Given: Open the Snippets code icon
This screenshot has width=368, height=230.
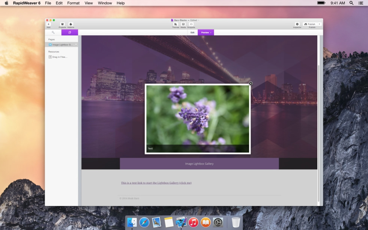Looking at the screenshot, I should point(191,24).
